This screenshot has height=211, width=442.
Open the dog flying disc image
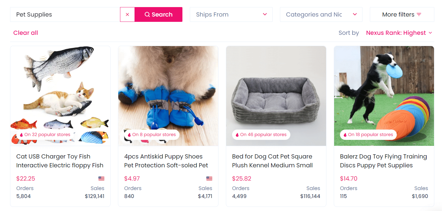[x=384, y=89]
